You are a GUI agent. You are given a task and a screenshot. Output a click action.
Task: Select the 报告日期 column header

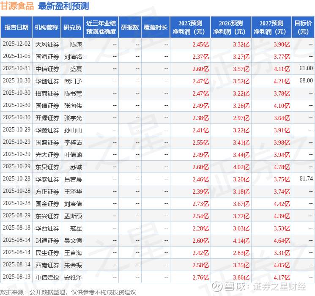pos(16,27)
